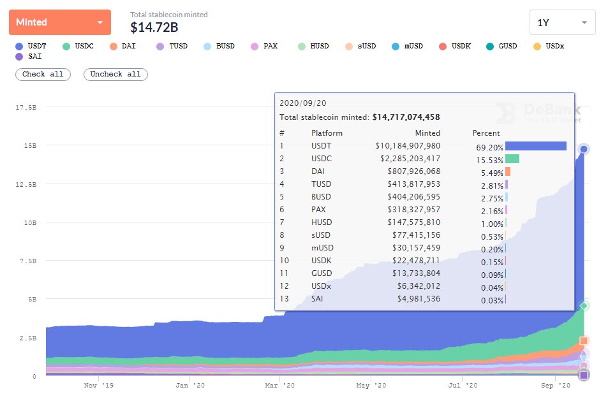Click the orange DAI 5.49% bar

[508, 171]
